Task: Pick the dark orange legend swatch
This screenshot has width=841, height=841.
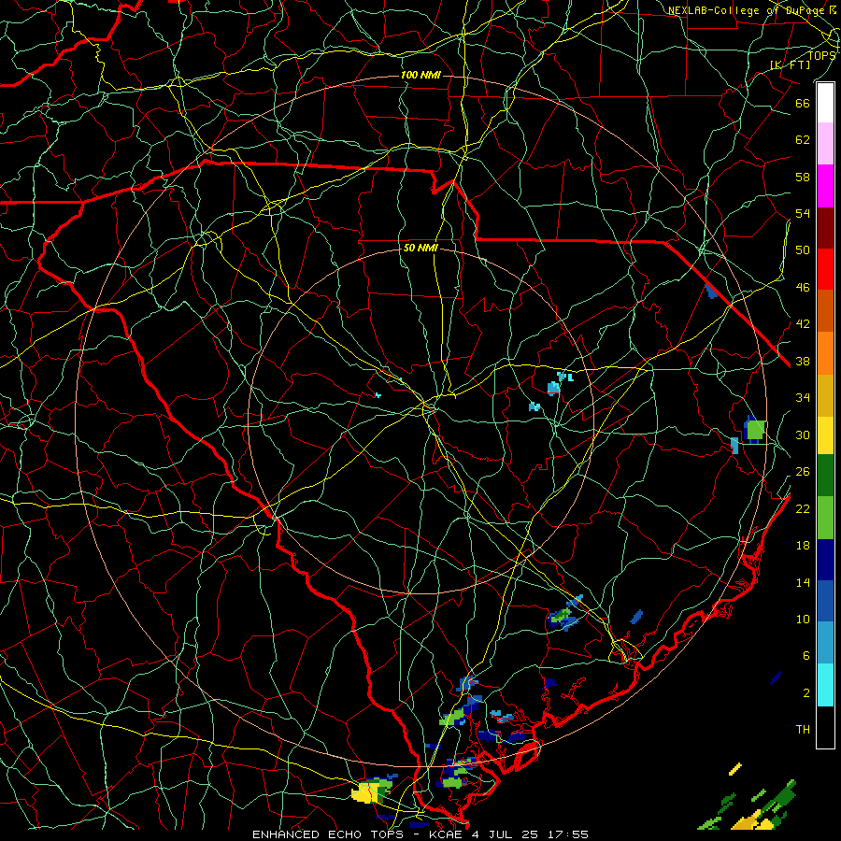Action: pos(825,310)
